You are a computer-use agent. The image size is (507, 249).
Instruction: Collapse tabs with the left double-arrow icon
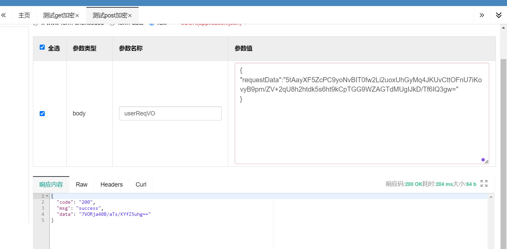tap(4, 15)
